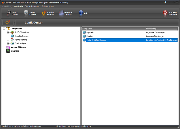Click the blue Info icon
The height and width of the screenshot is (129, 180).
pyautogui.click(x=81, y=13)
